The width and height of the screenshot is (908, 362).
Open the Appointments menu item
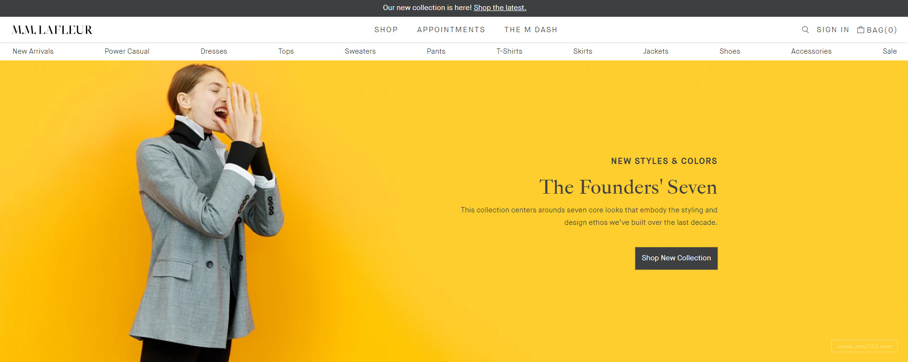point(451,30)
